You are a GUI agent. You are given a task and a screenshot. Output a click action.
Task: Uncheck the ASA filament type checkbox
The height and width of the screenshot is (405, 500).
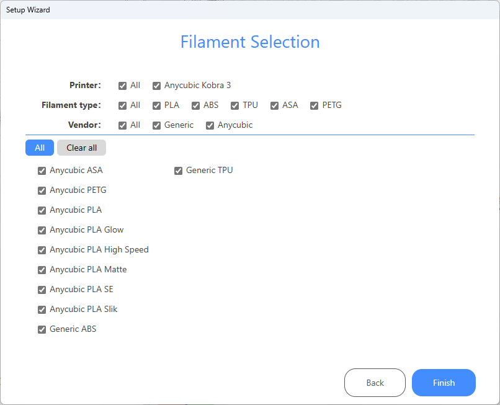(275, 105)
